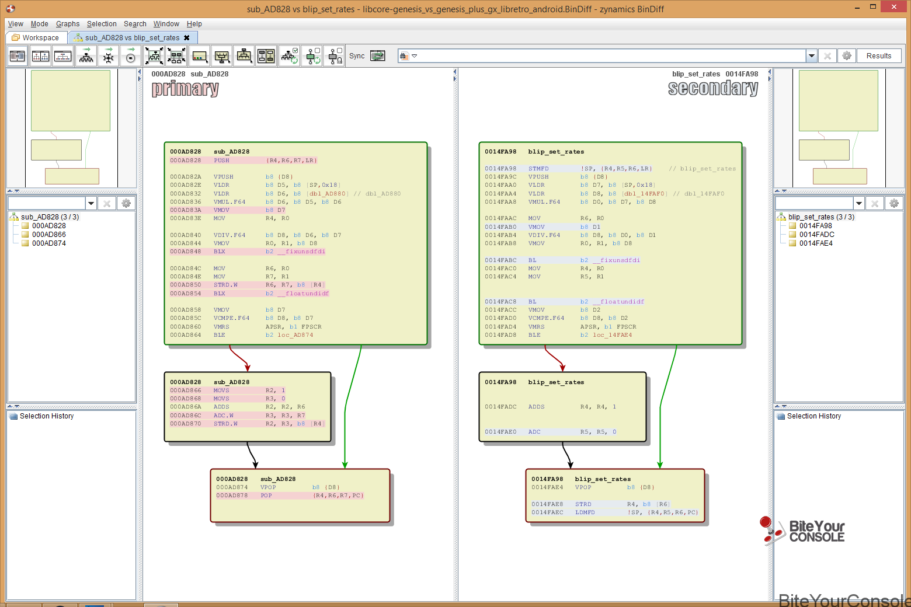
Task: Open primary tree search dropdown arrow
Action: tap(91, 203)
